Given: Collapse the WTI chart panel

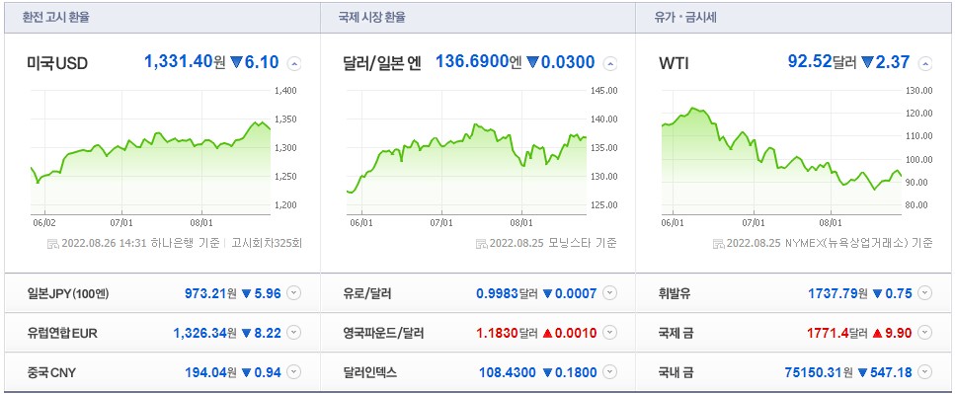Looking at the screenshot, I should point(925,63).
